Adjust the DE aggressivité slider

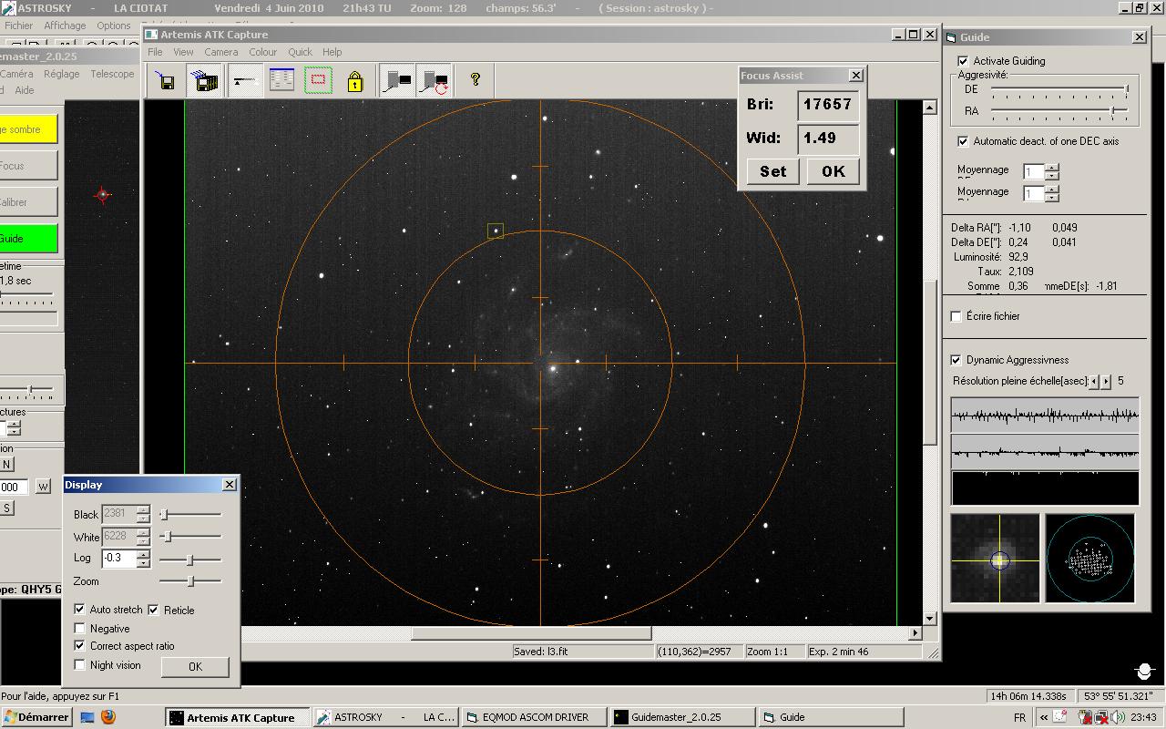pyautogui.click(x=1059, y=89)
